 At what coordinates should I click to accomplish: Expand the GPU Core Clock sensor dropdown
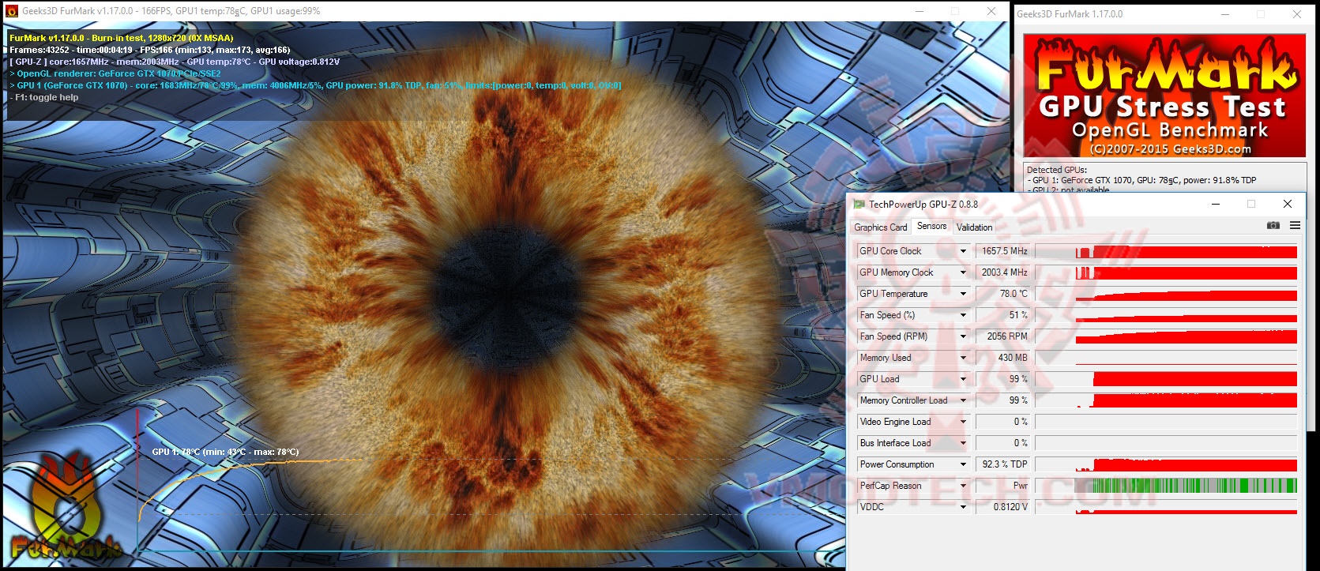point(963,251)
